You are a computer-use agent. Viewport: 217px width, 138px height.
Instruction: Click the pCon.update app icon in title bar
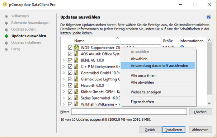click(x=5, y=4)
